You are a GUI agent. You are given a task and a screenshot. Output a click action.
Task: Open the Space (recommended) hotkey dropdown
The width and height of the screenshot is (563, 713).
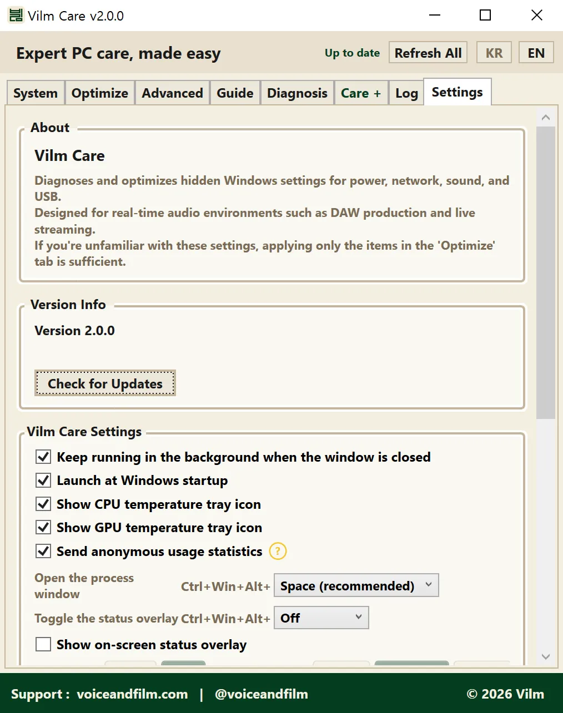tap(356, 585)
